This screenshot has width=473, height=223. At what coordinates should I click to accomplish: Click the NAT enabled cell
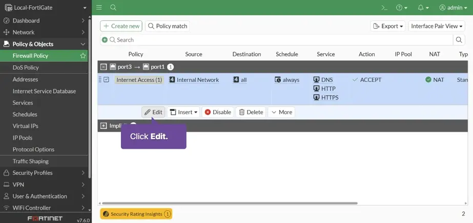click(435, 80)
